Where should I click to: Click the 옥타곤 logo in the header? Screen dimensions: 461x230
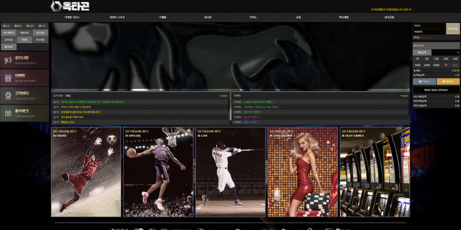coord(70,6)
